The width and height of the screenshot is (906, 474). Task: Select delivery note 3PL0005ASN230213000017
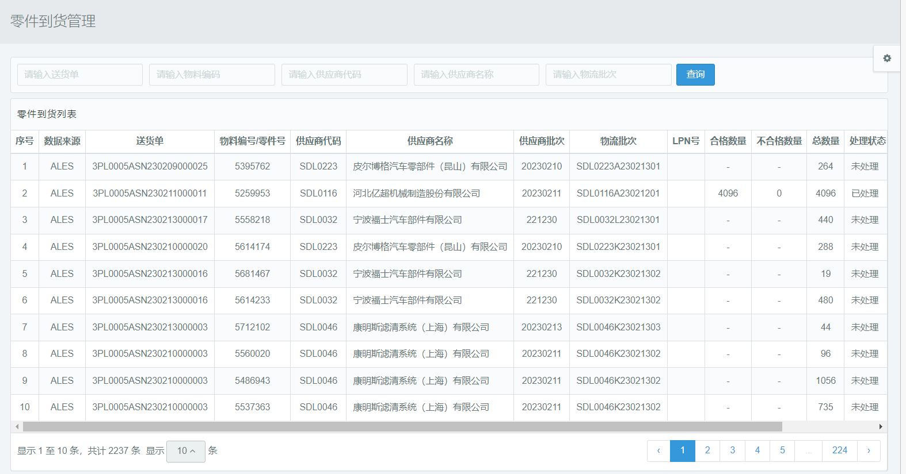[150, 220]
